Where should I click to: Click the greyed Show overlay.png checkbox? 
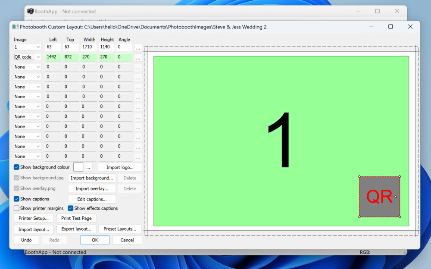click(16, 188)
